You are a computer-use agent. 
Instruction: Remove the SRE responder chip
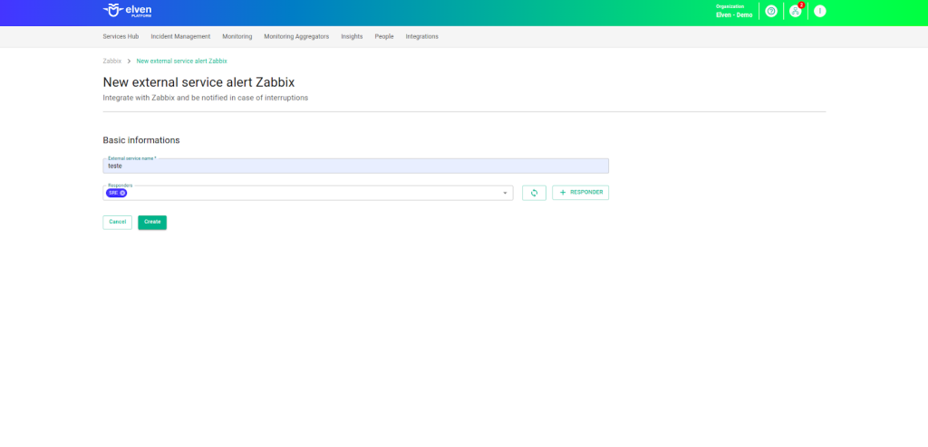(x=122, y=193)
